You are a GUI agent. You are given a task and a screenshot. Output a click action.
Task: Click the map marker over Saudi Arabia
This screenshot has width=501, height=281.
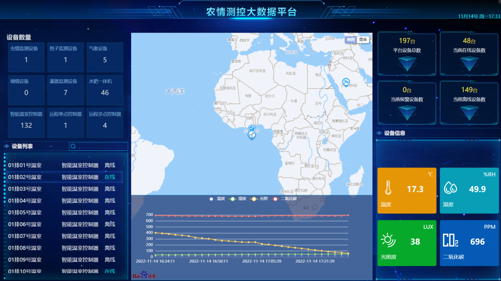point(346,82)
